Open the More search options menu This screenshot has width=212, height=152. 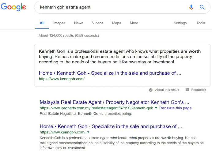tap(134, 23)
